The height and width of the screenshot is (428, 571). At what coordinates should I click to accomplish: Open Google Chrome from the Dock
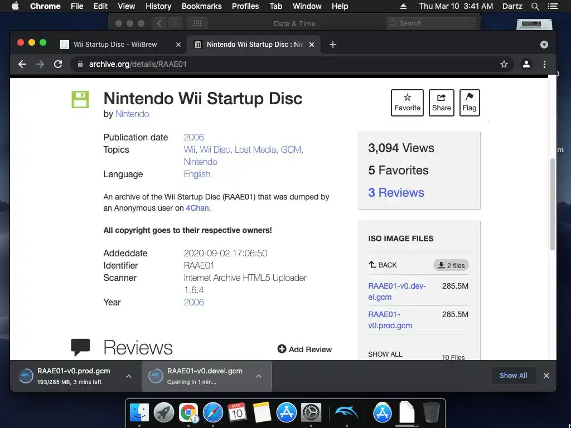click(188, 412)
